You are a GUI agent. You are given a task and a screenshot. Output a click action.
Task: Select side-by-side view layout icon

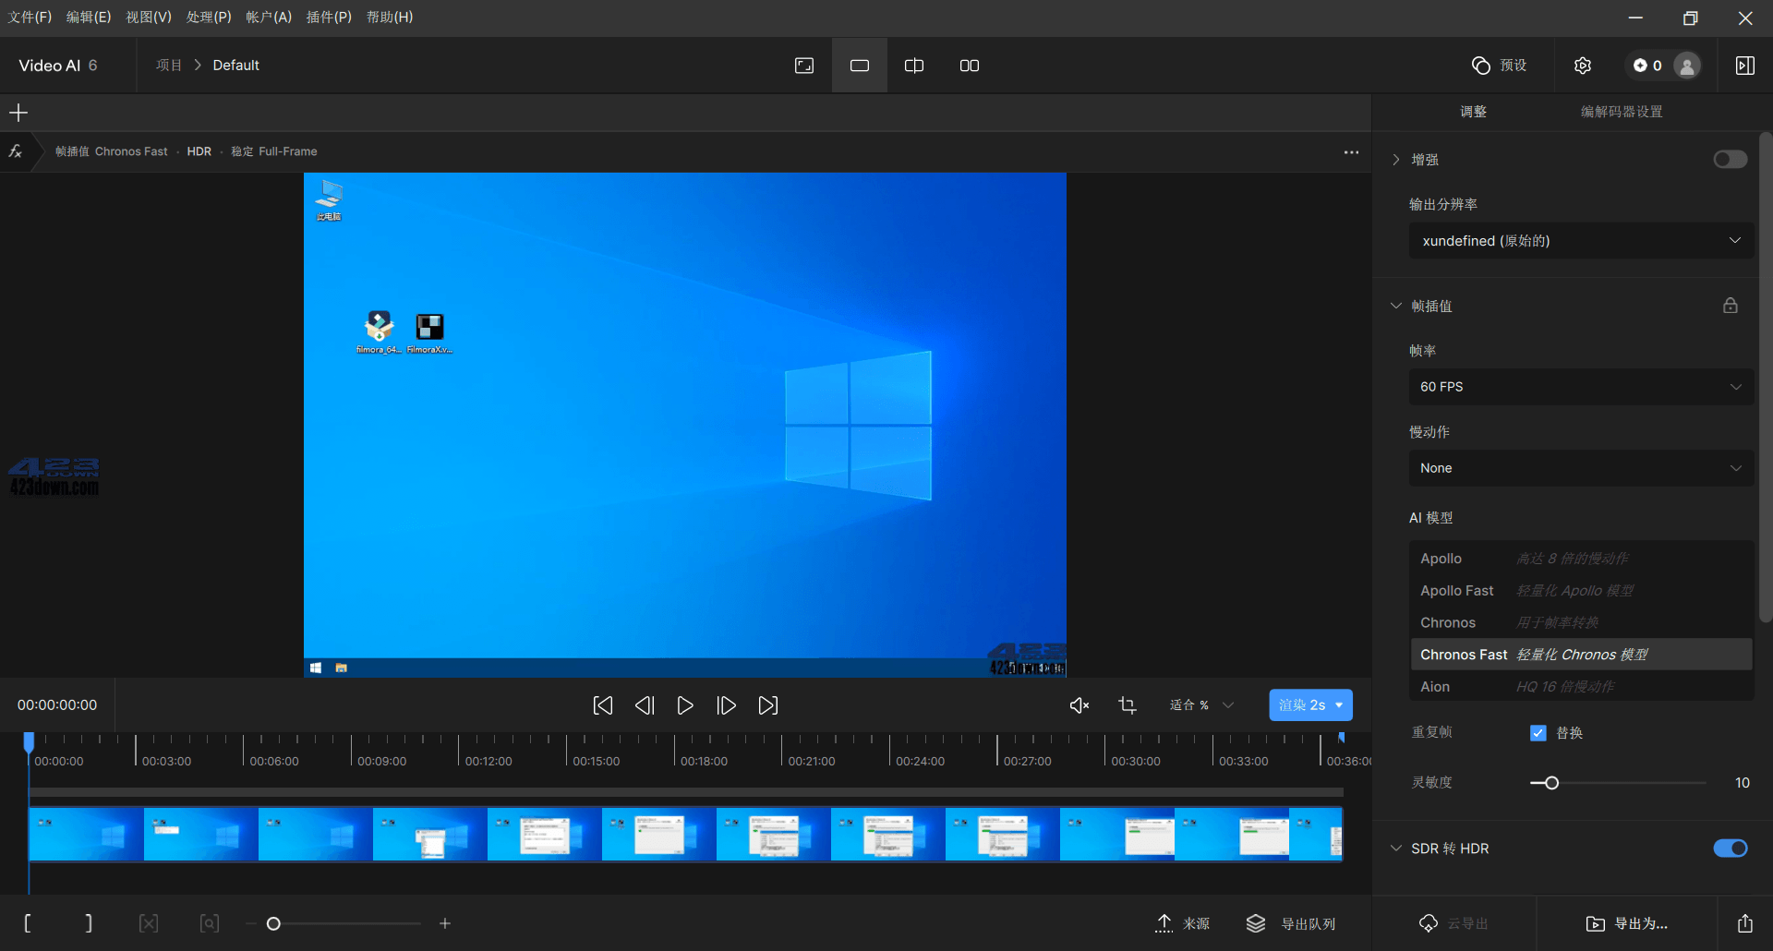[x=970, y=66]
